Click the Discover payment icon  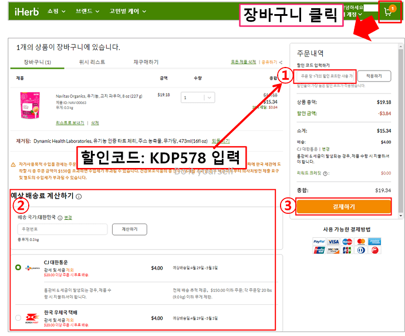[x=333, y=250]
